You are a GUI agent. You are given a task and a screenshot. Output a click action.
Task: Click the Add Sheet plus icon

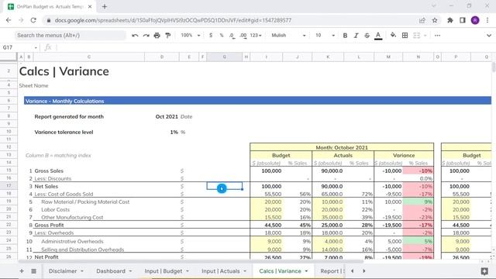pyautogui.click(x=22, y=271)
